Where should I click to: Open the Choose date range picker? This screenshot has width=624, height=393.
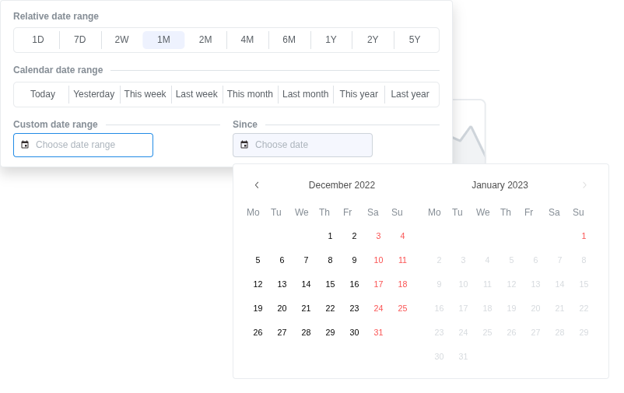pyautogui.click(x=83, y=145)
